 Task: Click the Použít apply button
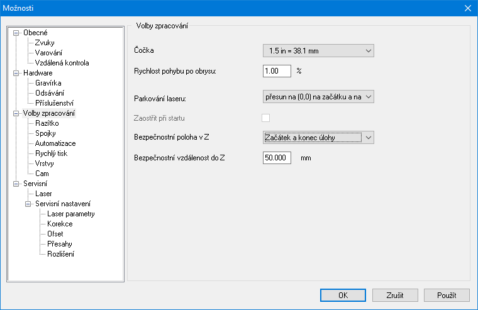point(447,295)
